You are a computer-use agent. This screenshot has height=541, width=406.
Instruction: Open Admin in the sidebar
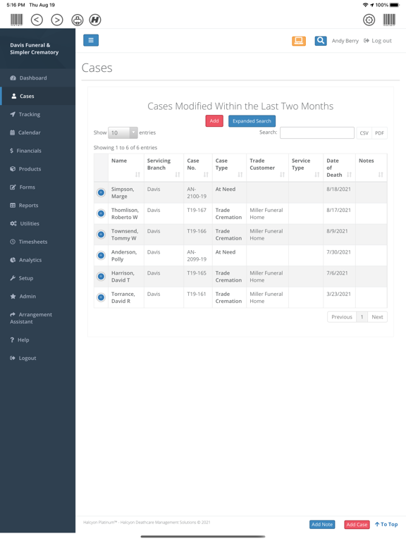coord(37,297)
